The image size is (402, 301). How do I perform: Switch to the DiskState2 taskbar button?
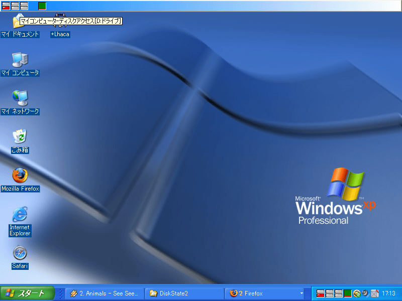pos(184,293)
